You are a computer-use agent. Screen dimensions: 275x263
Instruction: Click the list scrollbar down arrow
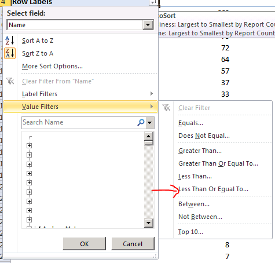click(149, 223)
